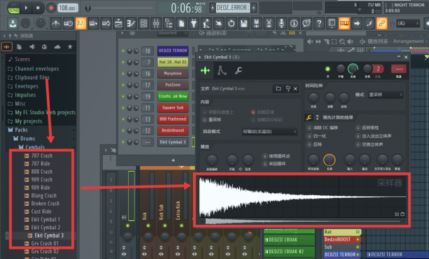Open help with question mark icon

319,23
